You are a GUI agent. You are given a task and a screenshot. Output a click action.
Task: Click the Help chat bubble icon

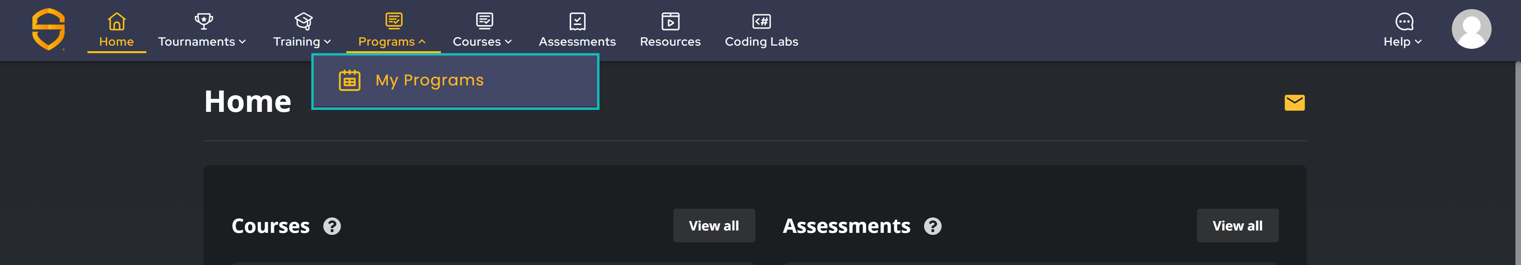tap(1404, 22)
